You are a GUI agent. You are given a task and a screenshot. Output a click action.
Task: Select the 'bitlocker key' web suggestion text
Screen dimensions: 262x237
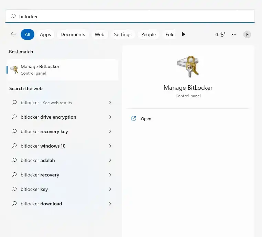[x=34, y=189]
